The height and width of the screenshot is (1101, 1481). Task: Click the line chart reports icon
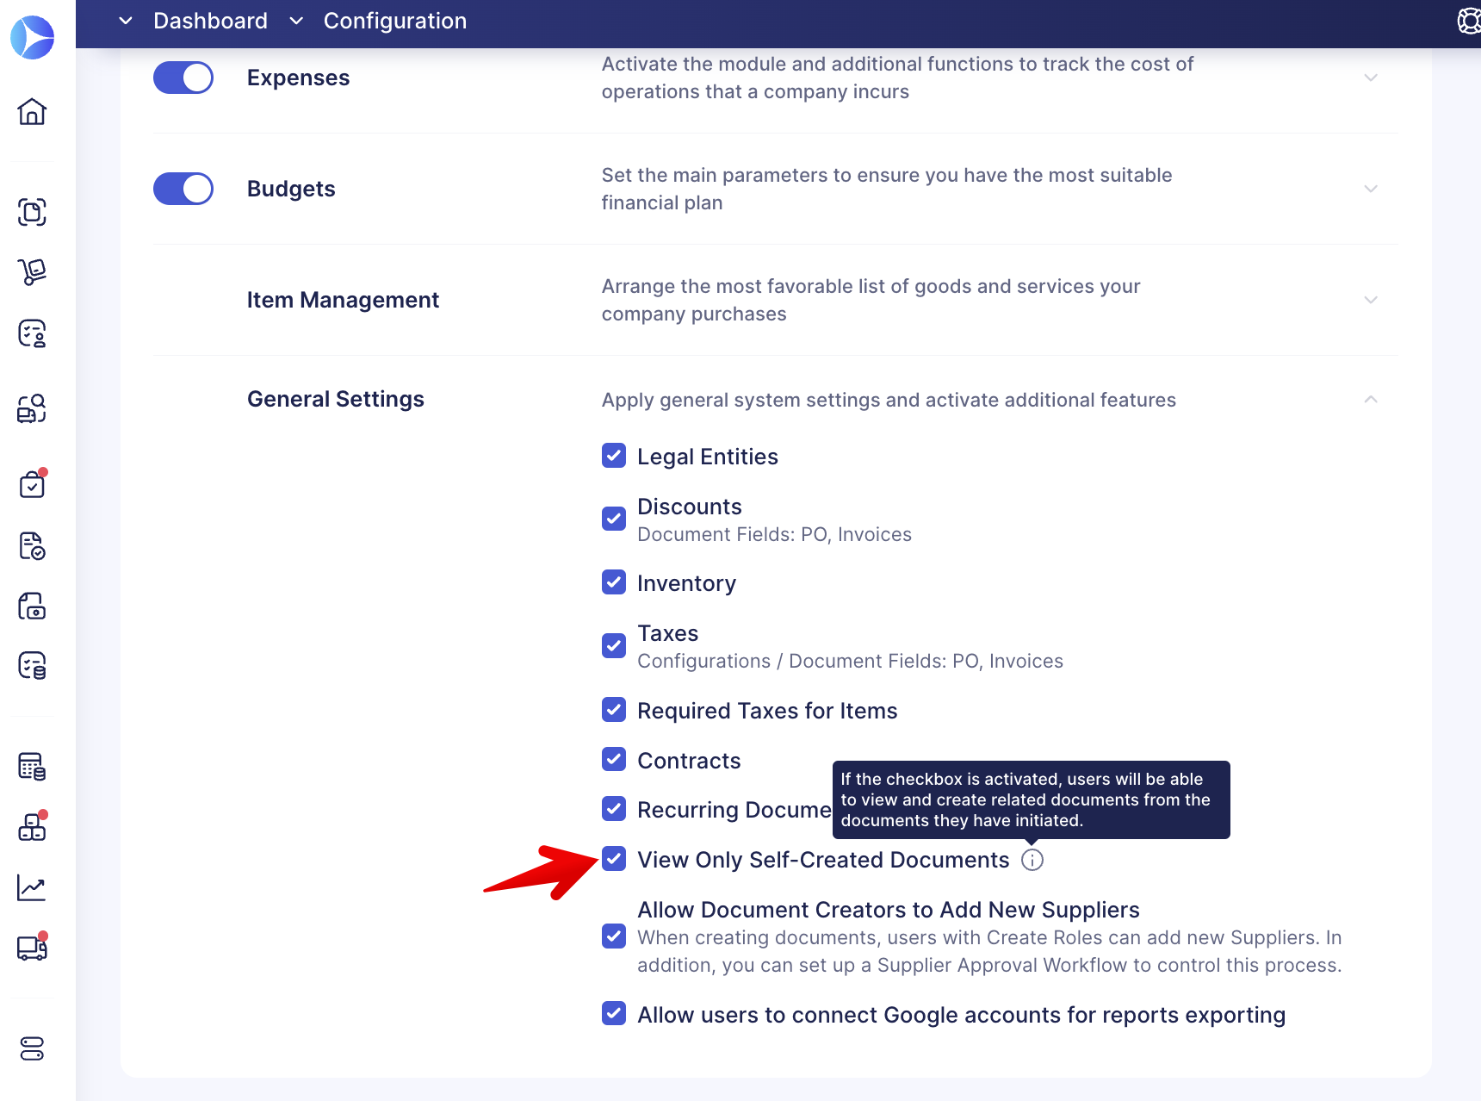pyautogui.click(x=32, y=887)
